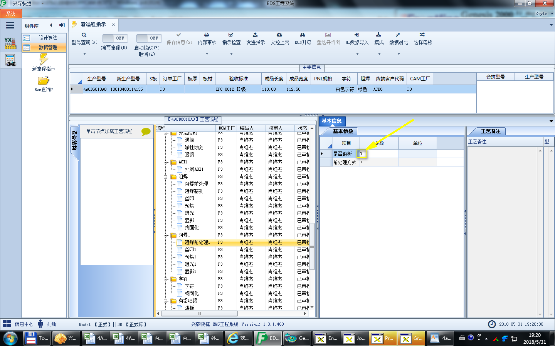Click the 重选开料图 image icon

(x=328, y=35)
